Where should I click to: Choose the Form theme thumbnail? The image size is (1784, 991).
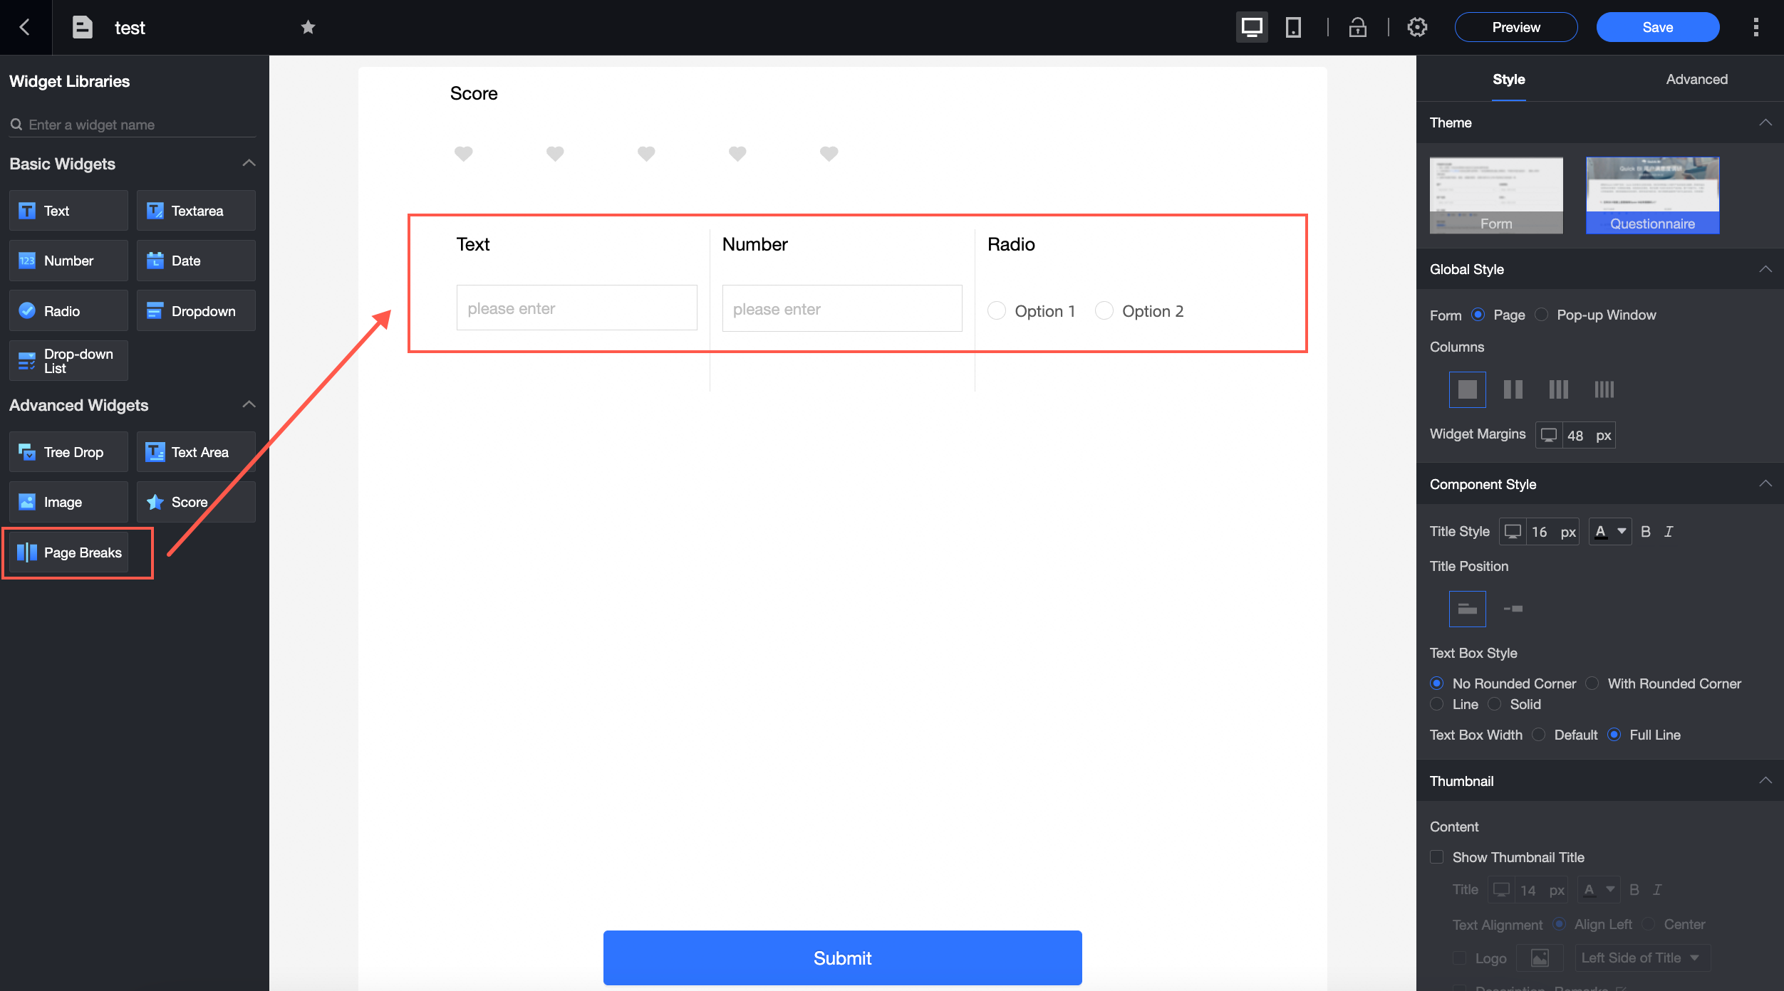1495,195
